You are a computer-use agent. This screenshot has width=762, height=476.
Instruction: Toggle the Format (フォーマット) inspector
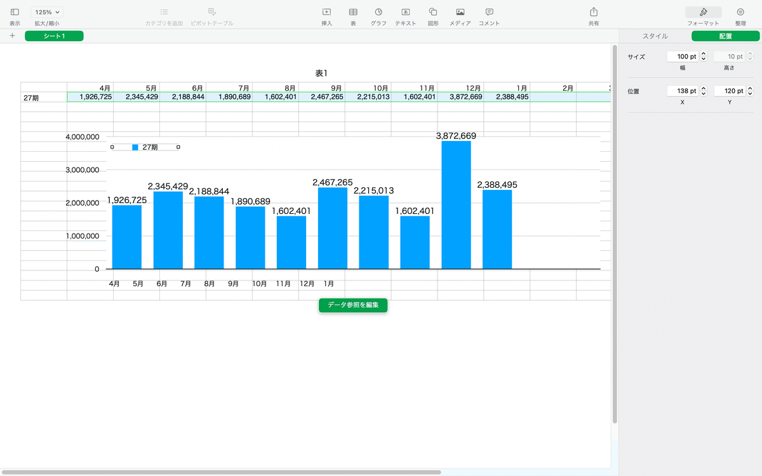(703, 12)
